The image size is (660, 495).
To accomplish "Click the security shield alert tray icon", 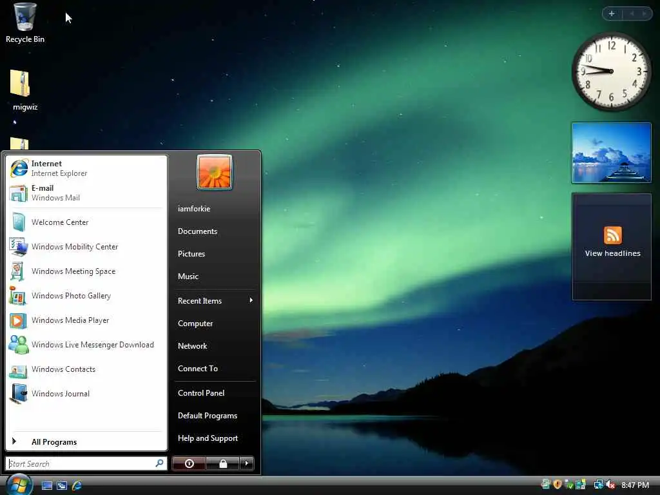I will coord(558,485).
